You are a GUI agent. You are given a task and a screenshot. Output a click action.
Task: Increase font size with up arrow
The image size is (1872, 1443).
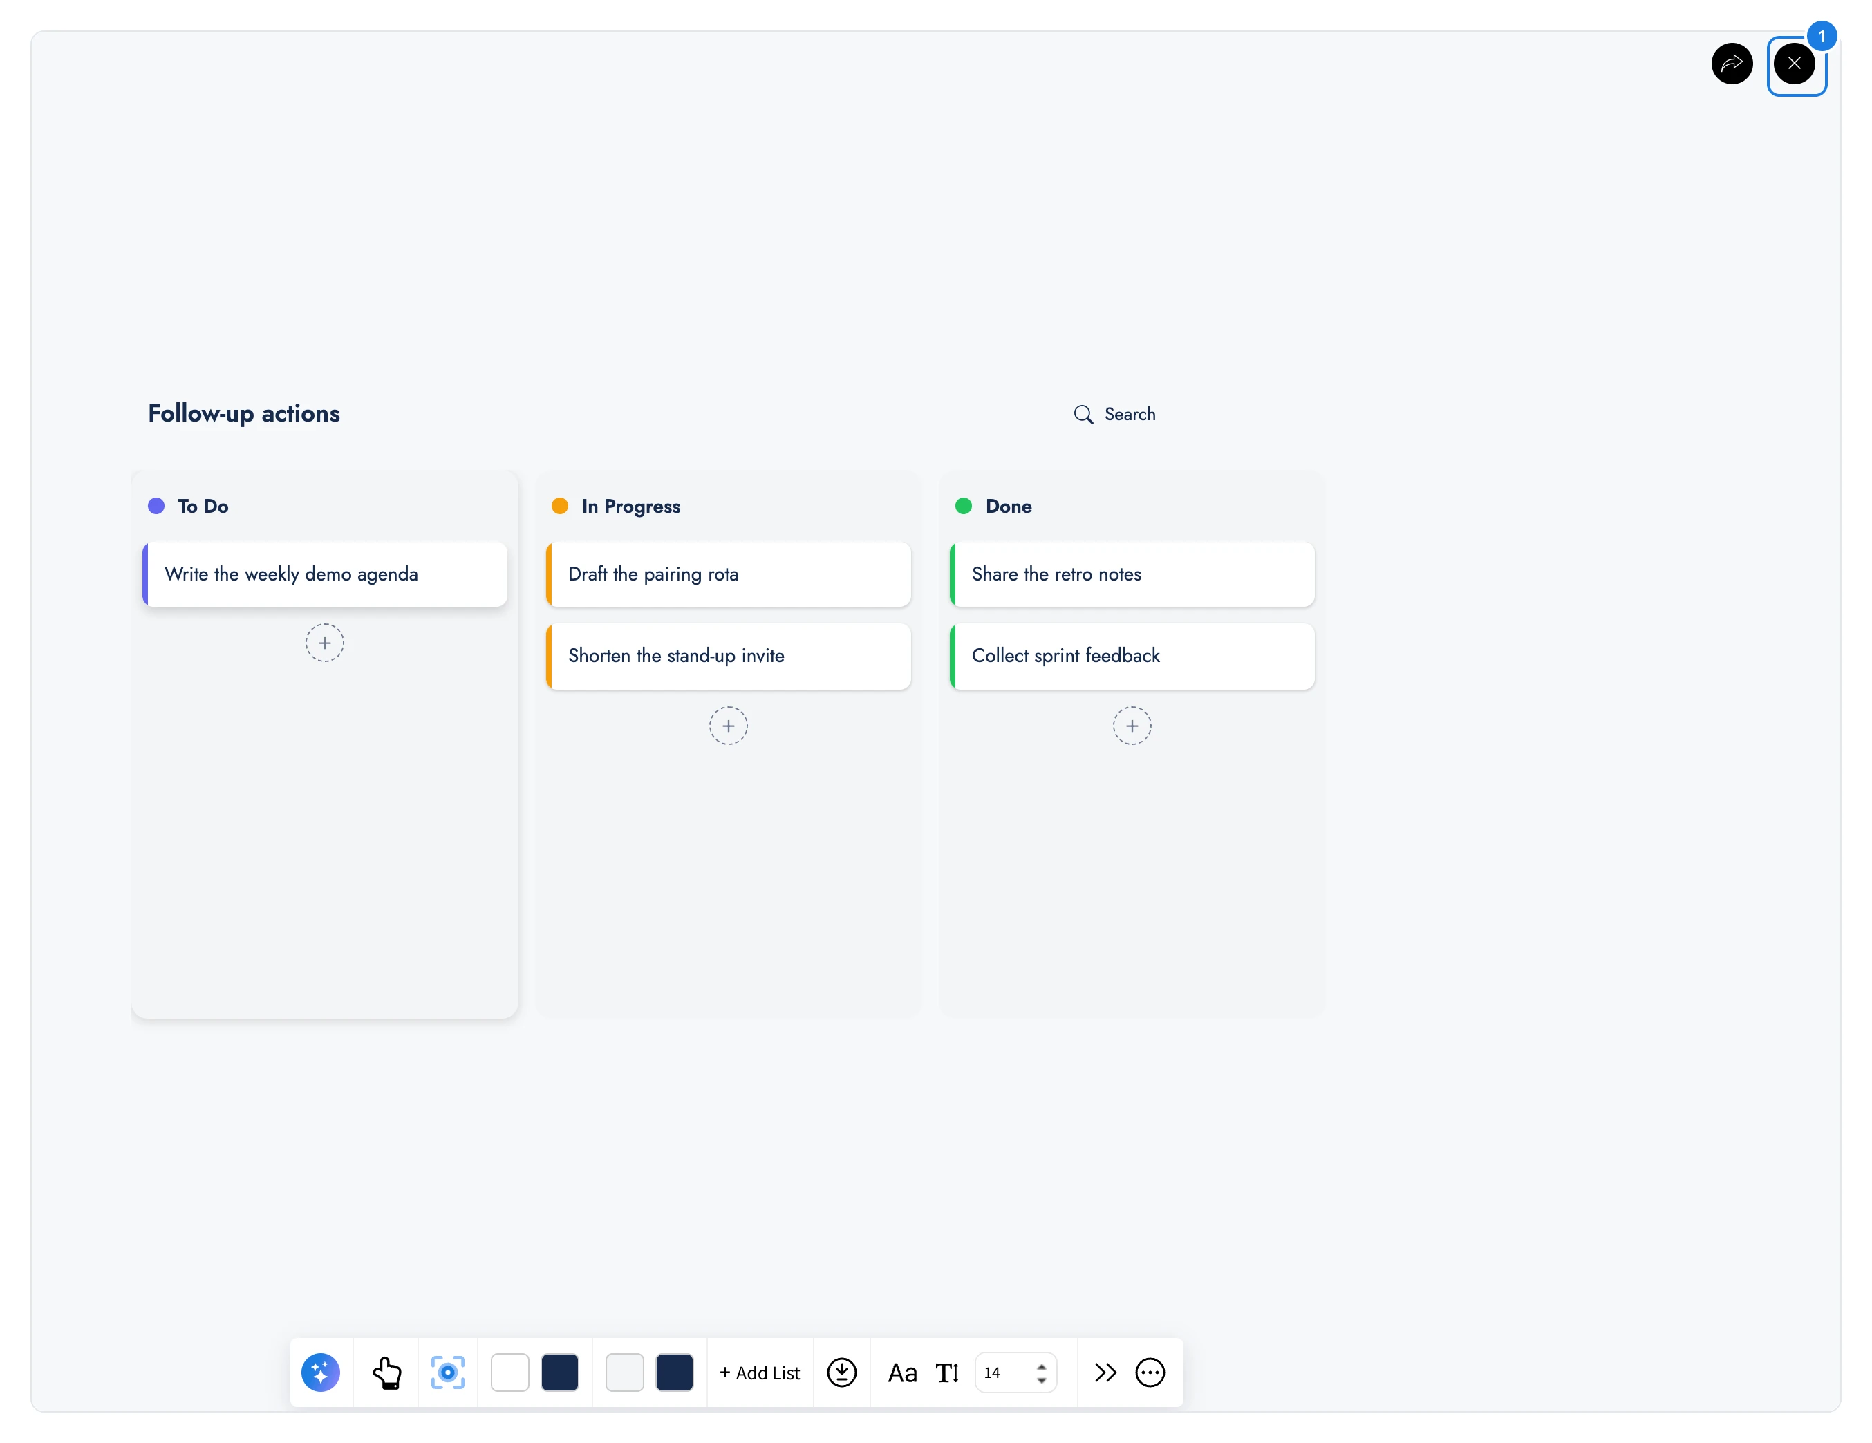1042,1366
